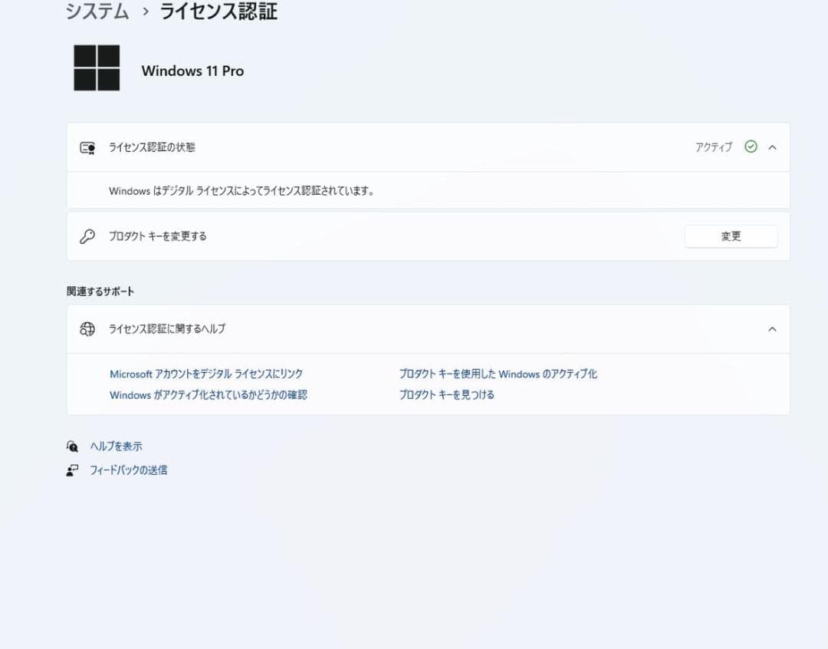Collapse the ライセンス認証に関するヘルプ section
828x649 pixels.
click(x=772, y=329)
